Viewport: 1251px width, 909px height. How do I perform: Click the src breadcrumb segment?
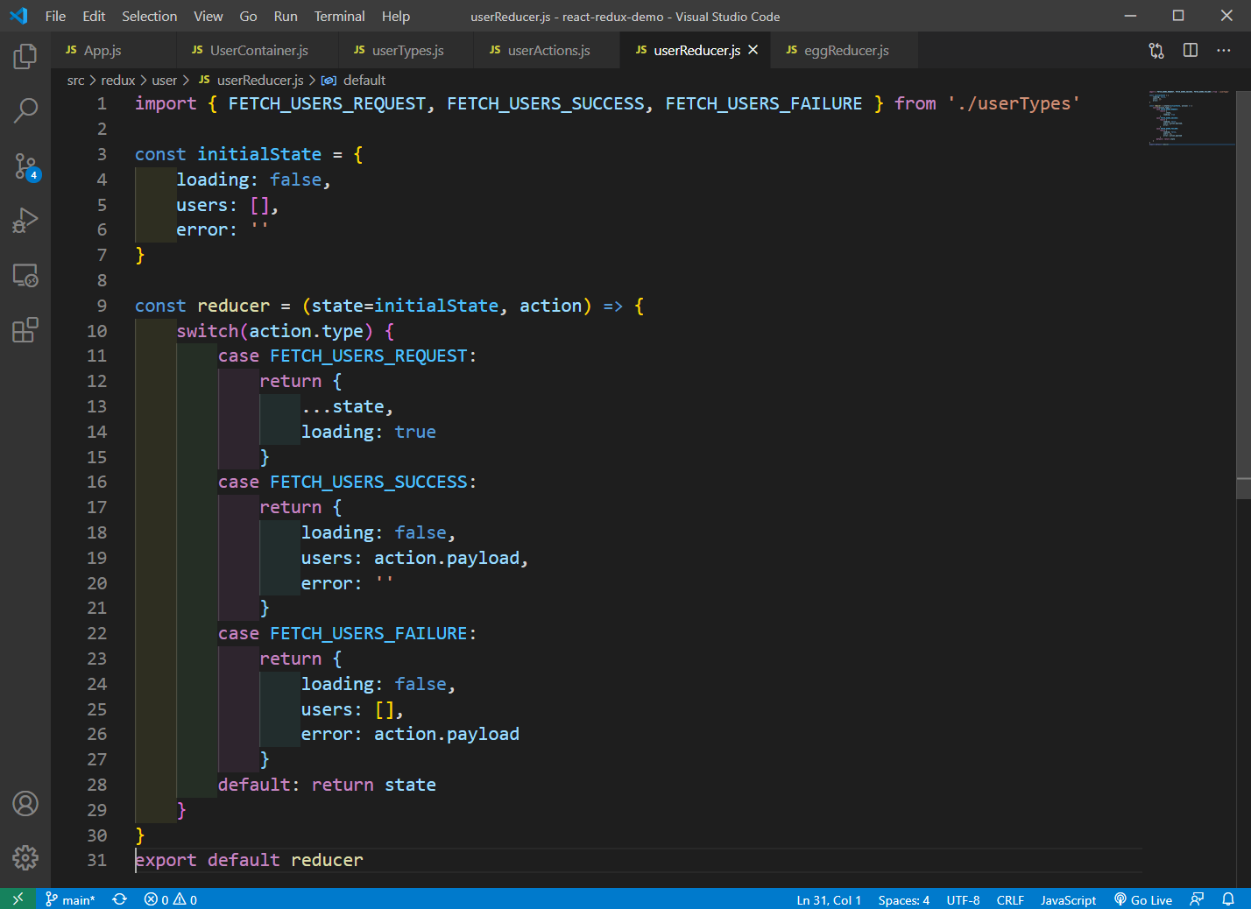click(x=76, y=80)
